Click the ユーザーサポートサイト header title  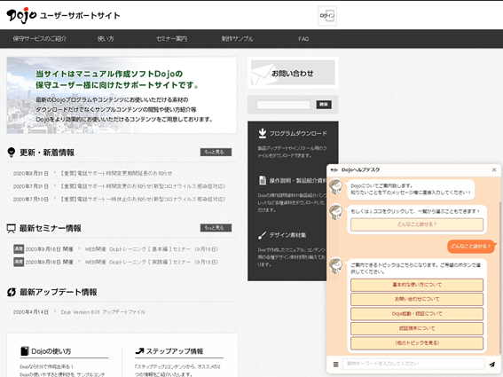pos(80,16)
